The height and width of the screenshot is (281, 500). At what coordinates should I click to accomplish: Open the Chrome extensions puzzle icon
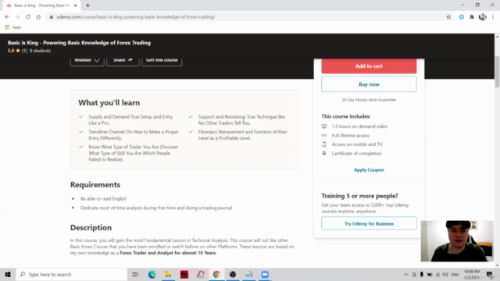point(472,17)
